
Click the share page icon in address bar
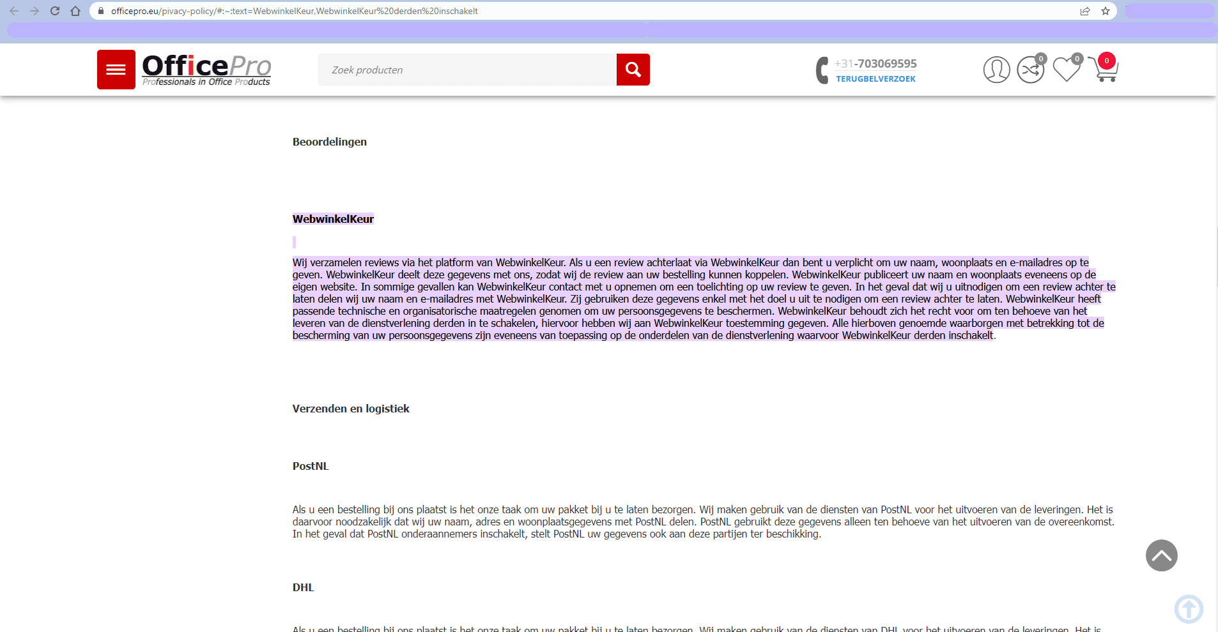(1085, 11)
